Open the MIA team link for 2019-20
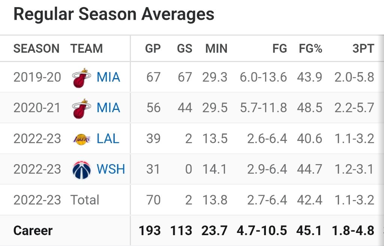The image size is (384, 246). pos(108,77)
